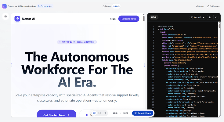This screenshot has height=122, width=224.
Task: Click the HTML label tab
Action: pyautogui.click(x=154, y=17)
